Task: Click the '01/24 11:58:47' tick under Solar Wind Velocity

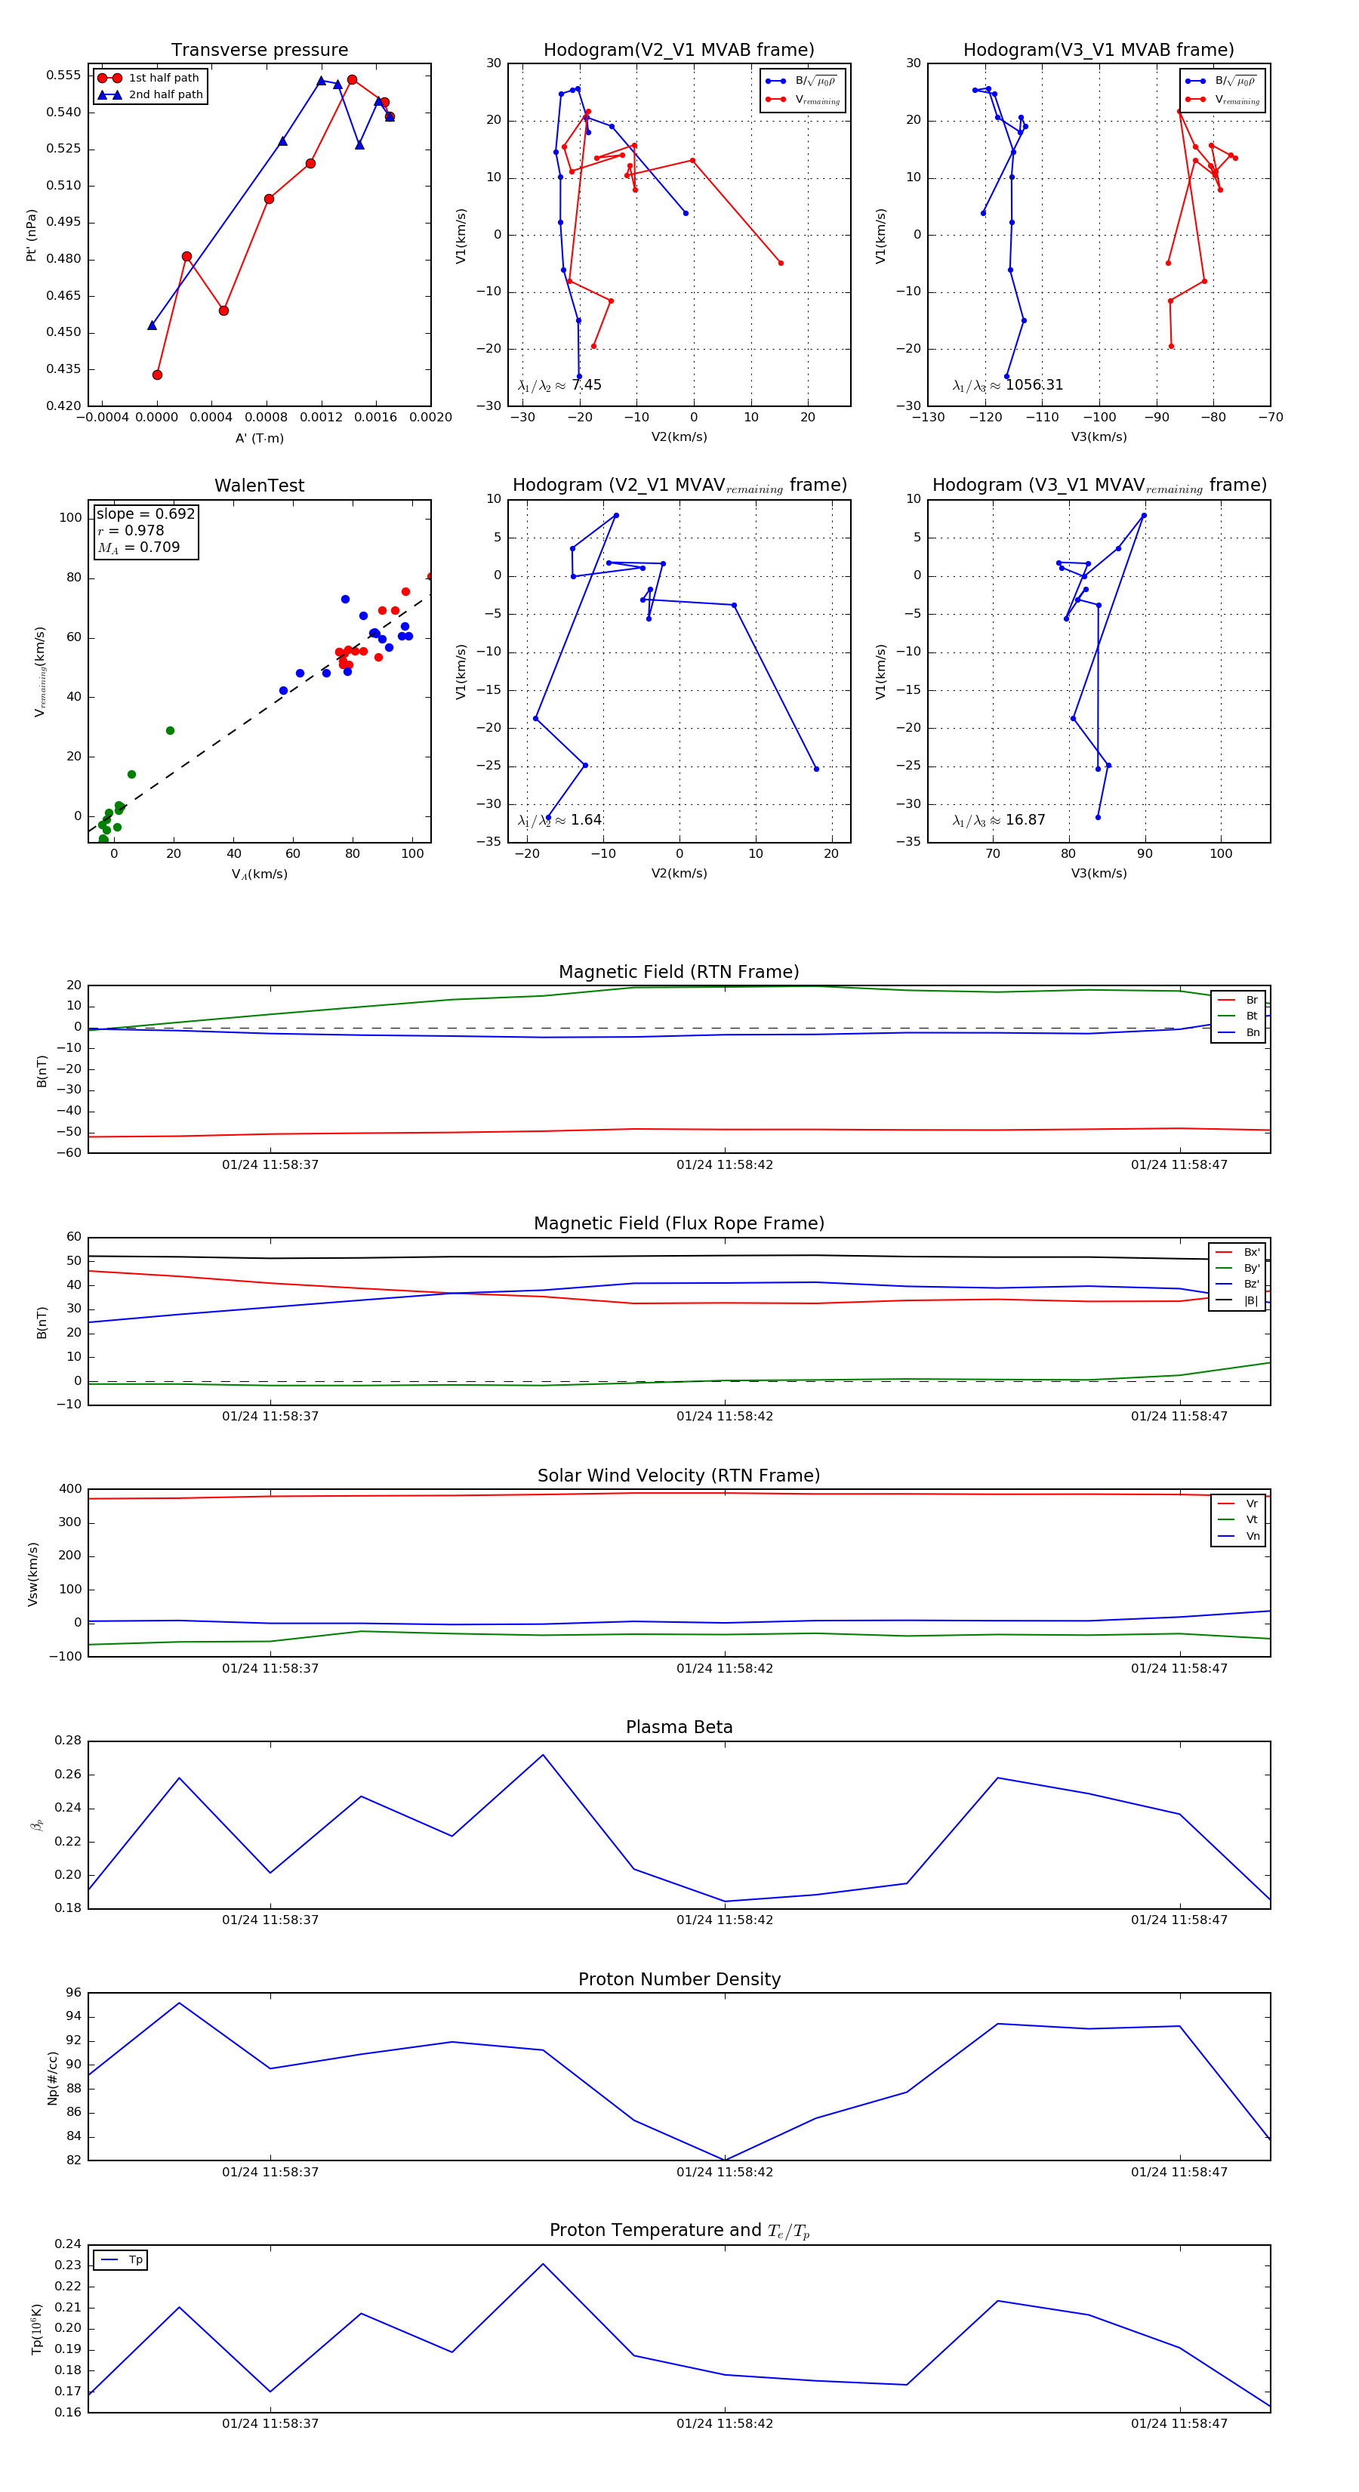Action: coord(1179,1669)
